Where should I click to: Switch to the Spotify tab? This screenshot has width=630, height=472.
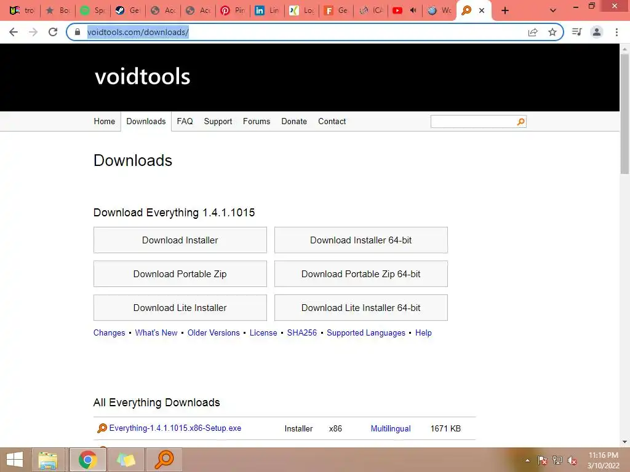coord(93,10)
